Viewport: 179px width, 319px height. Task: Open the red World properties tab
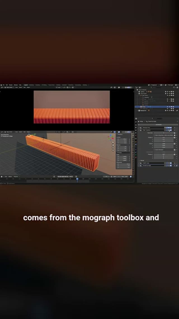pos(136,135)
